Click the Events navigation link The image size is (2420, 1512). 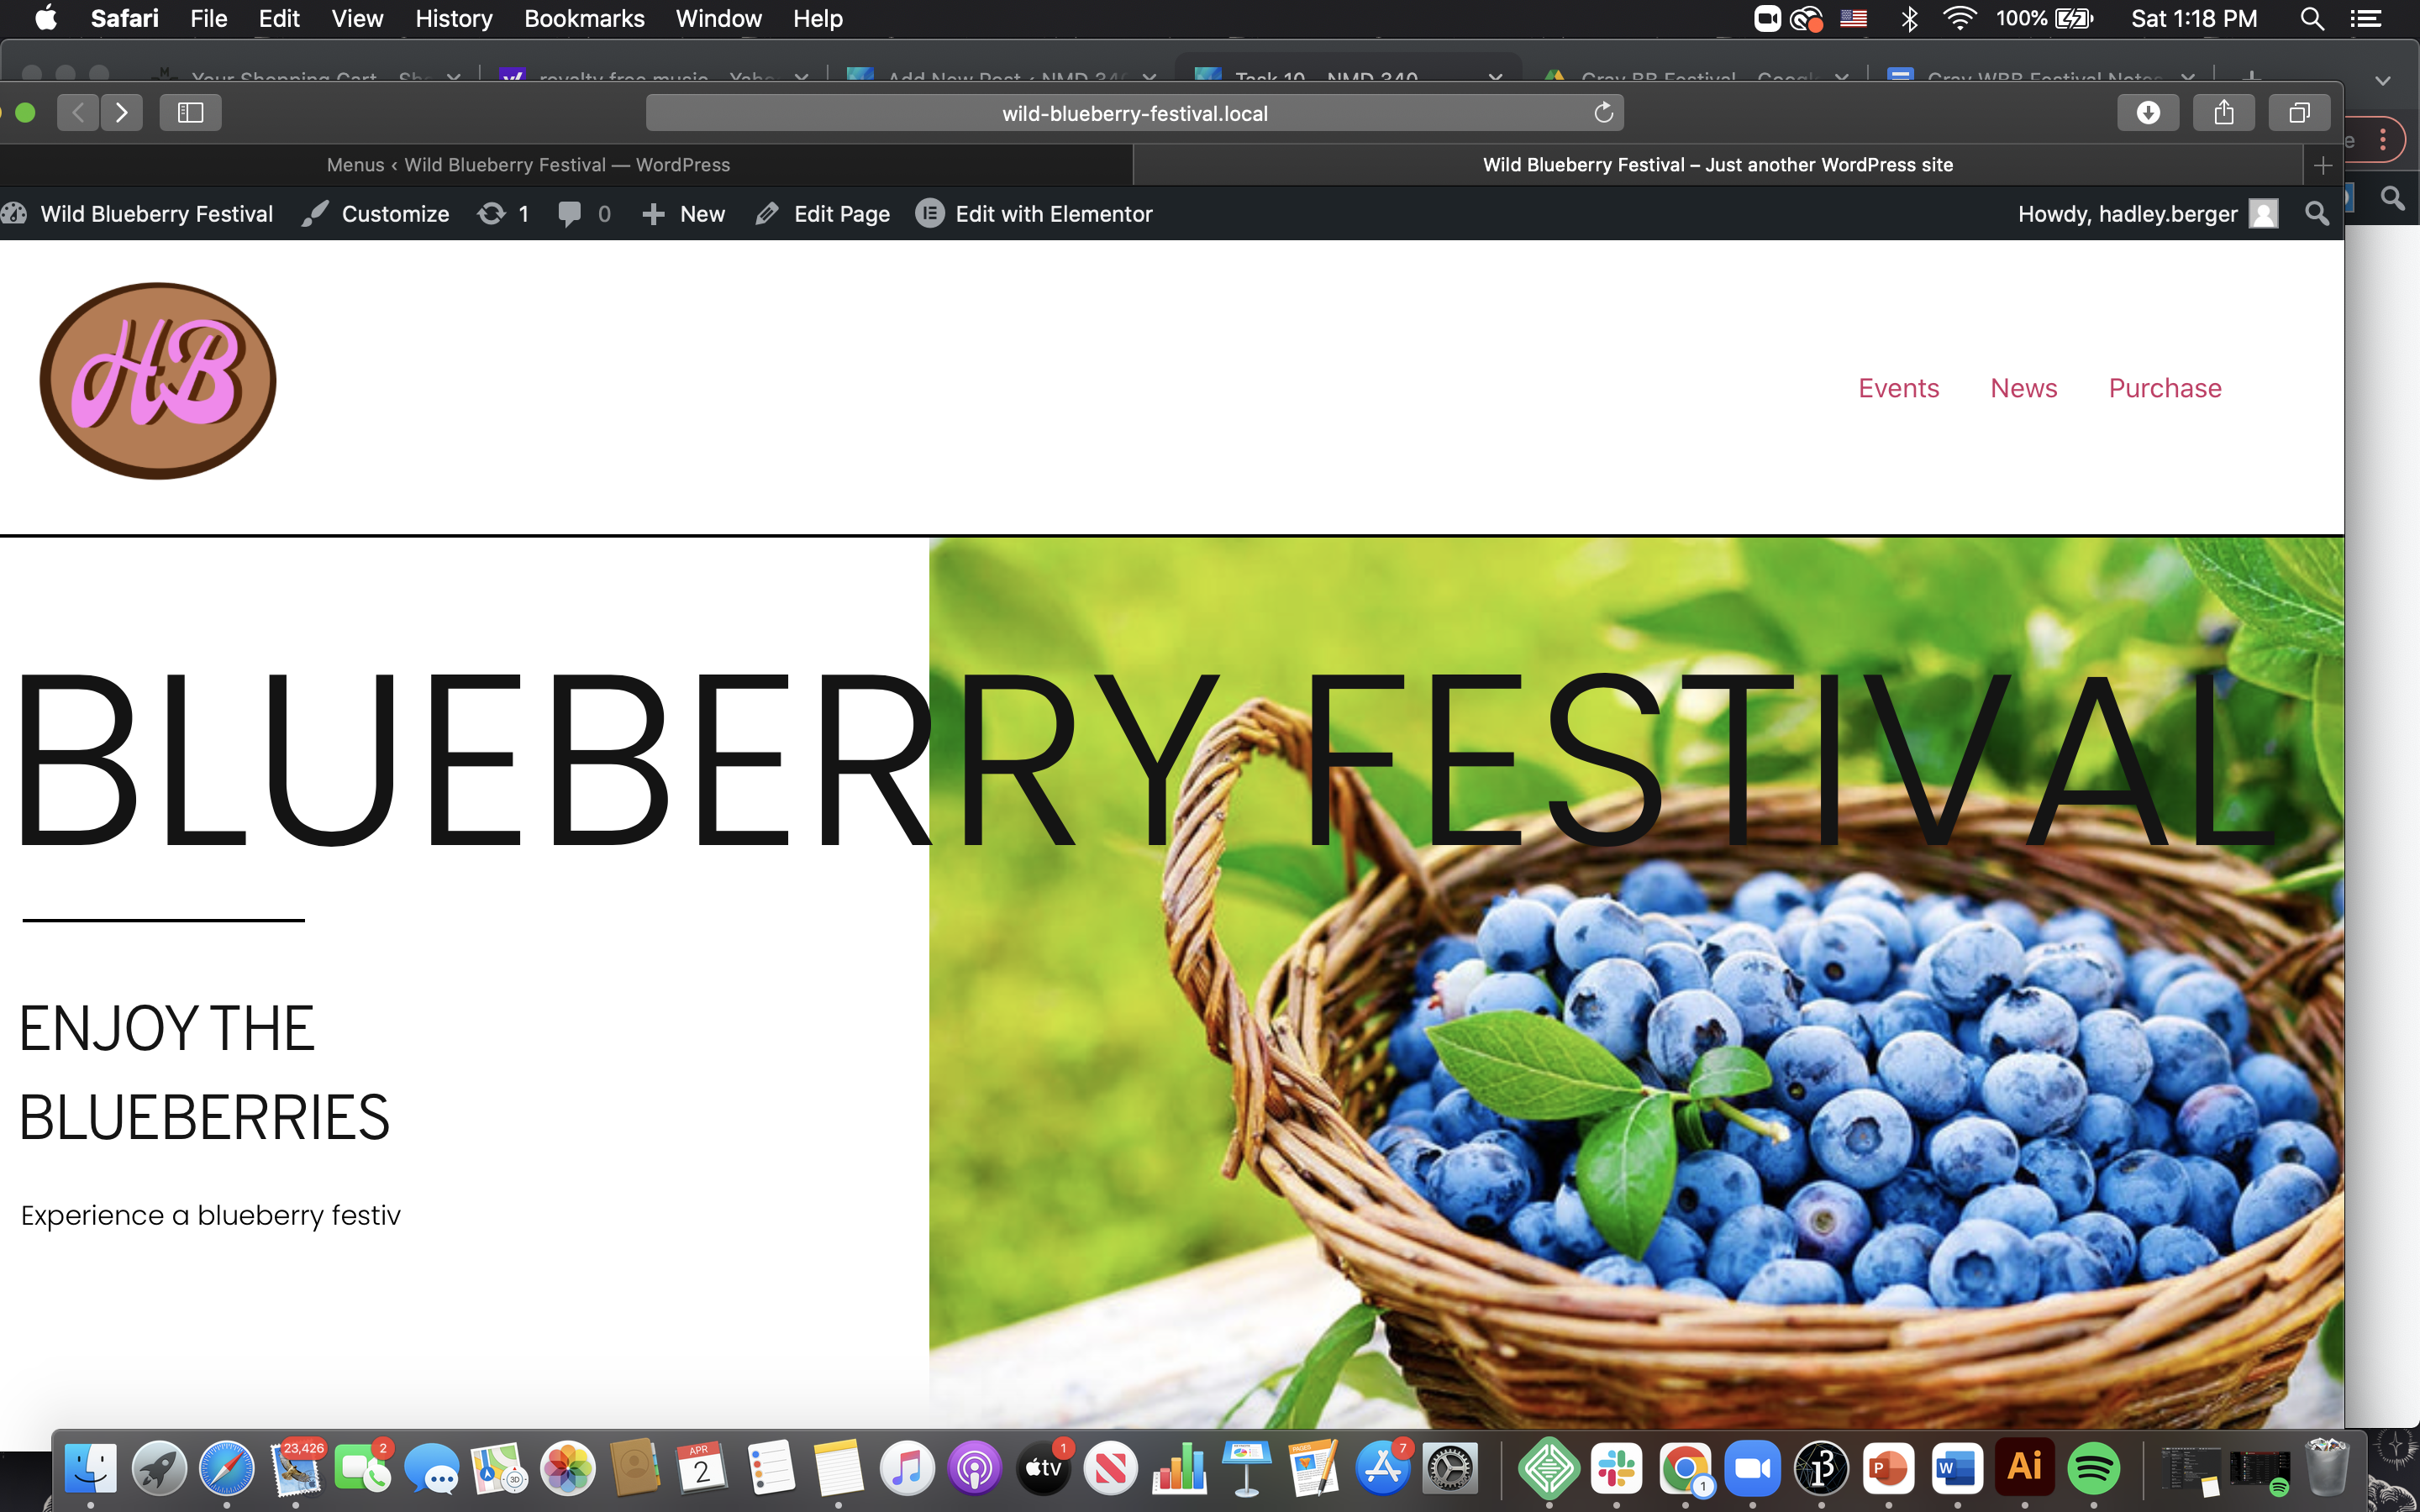point(1898,388)
